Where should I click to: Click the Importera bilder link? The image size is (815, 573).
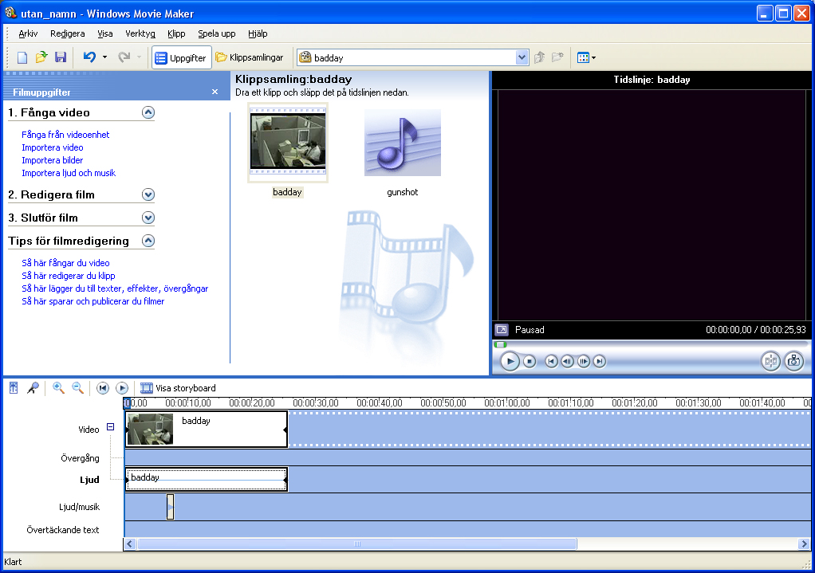pos(53,160)
